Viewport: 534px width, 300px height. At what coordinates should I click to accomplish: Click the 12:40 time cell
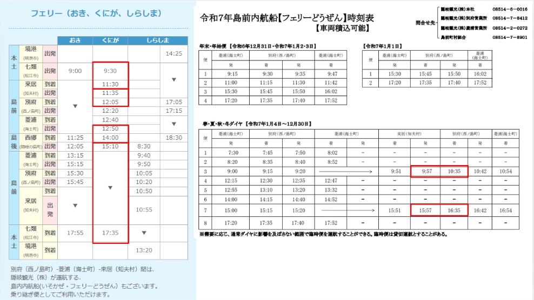click(110, 120)
